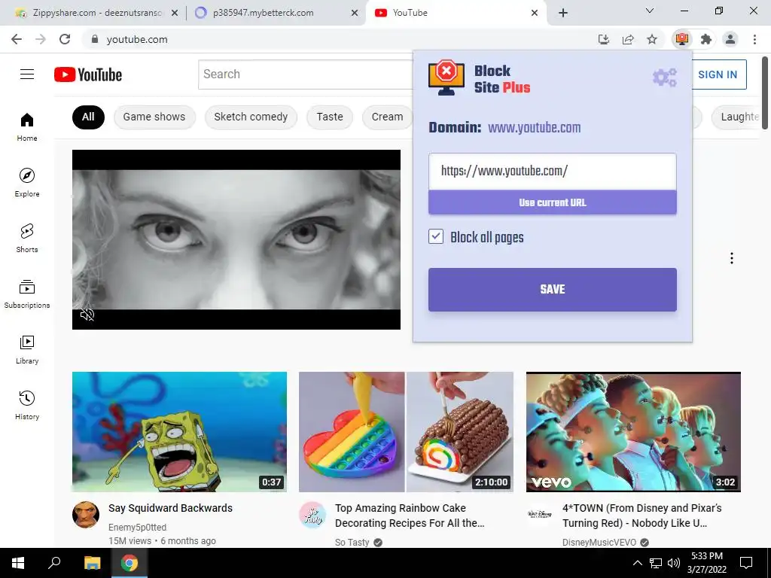The image size is (771, 578).
Task: Select the All filter chip
Action: tap(88, 117)
